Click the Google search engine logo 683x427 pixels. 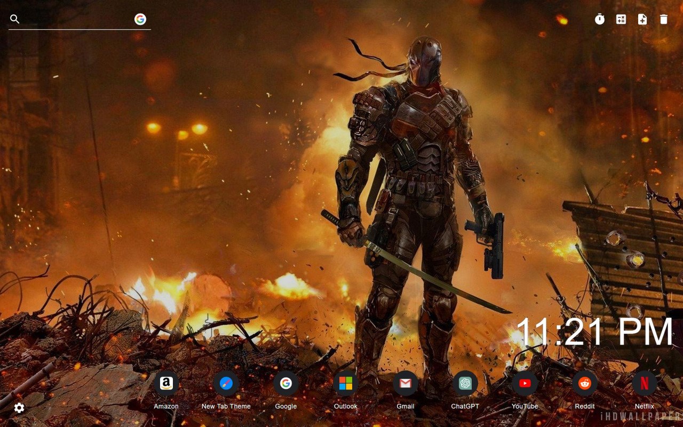pyautogui.click(x=140, y=19)
